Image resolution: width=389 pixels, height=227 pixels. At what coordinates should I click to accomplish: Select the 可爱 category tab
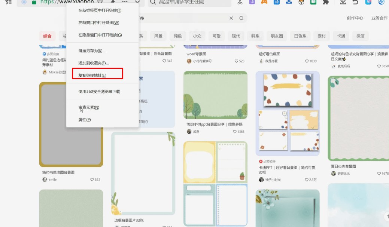coord(216,36)
